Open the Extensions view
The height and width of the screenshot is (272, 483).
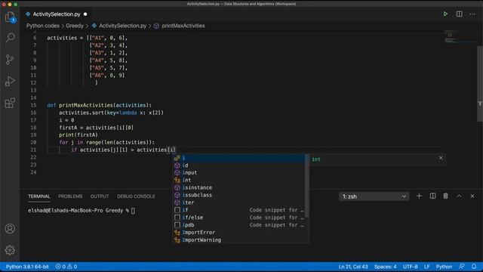(x=10, y=103)
